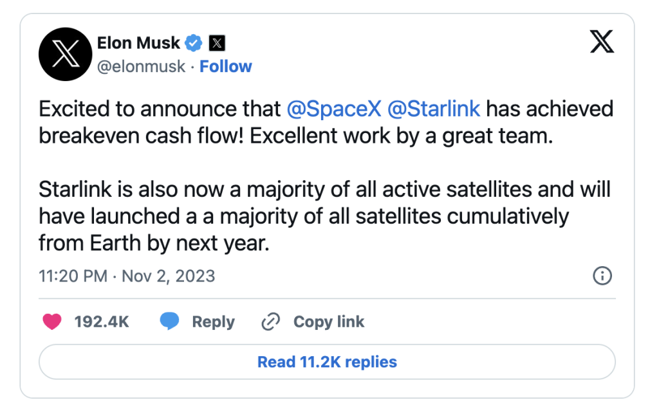The image size is (659, 416).
Task: Click the Read 11.2K replies button
Action: click(x=327, y=362)
